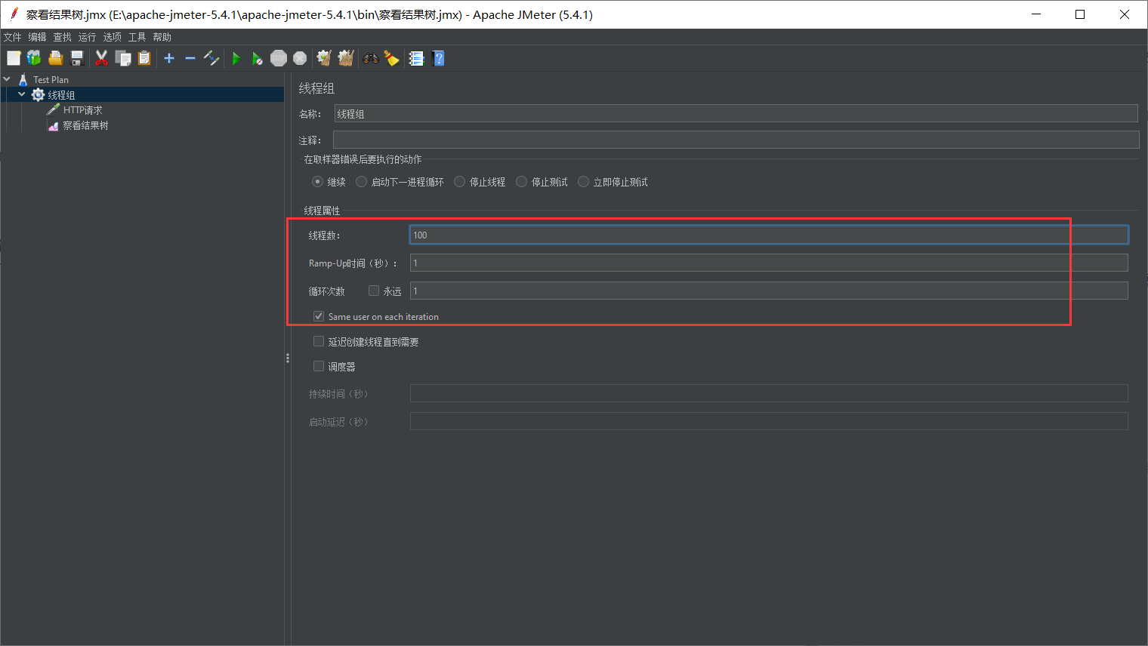Select the 立即停止测试 radio button
The width and height of the screenshot is (1148, 646).
pos(583,182)
